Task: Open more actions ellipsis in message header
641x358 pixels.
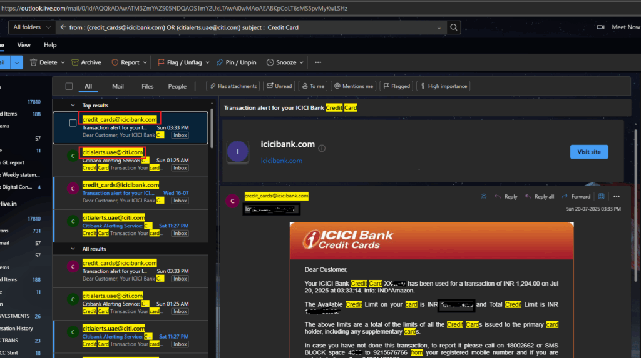Action: [x=617, y=196]
